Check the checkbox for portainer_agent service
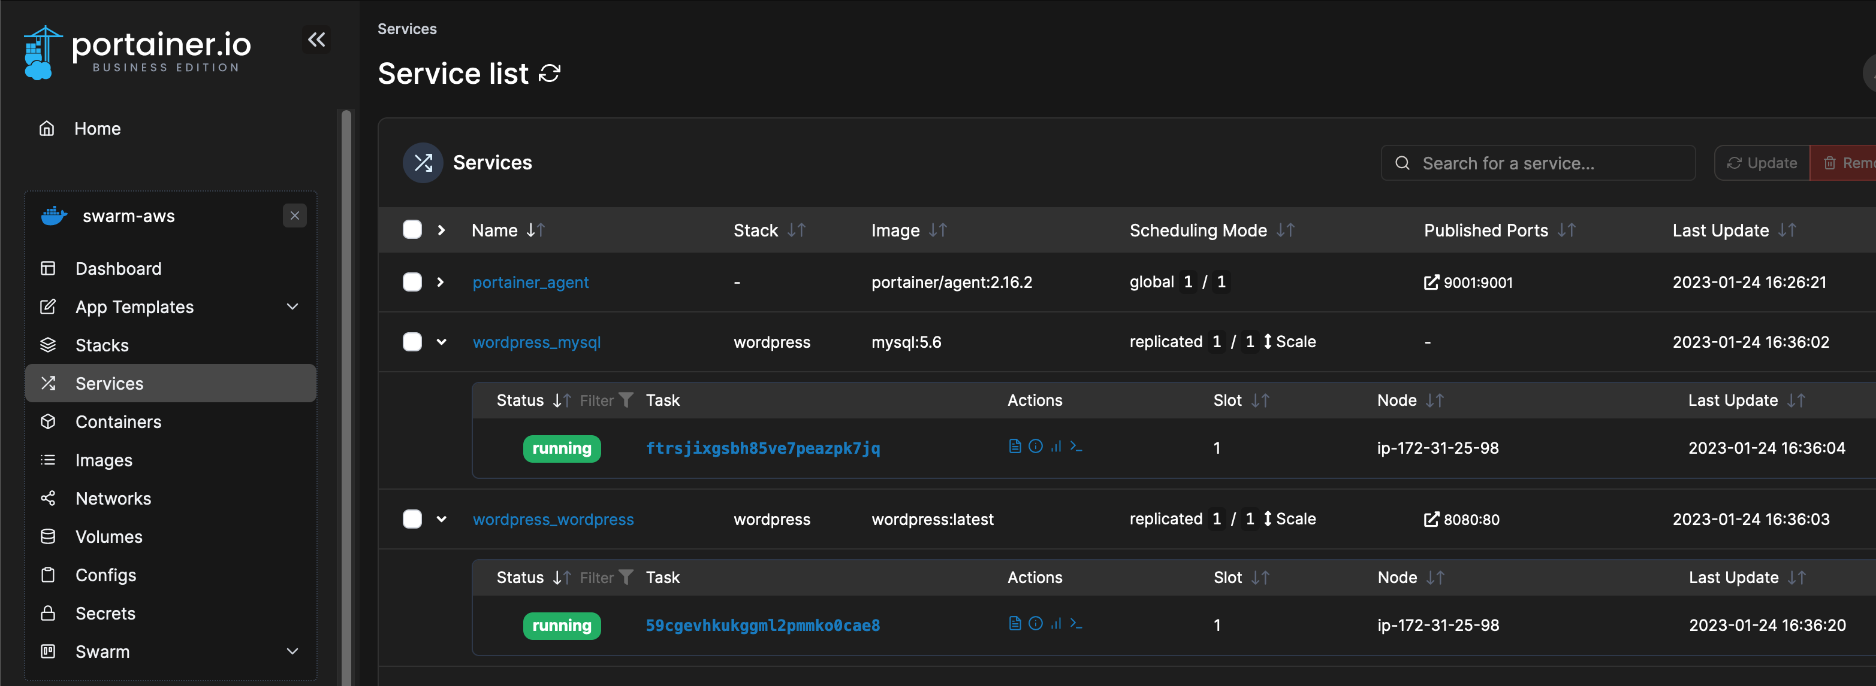 [x=412, y=283]
